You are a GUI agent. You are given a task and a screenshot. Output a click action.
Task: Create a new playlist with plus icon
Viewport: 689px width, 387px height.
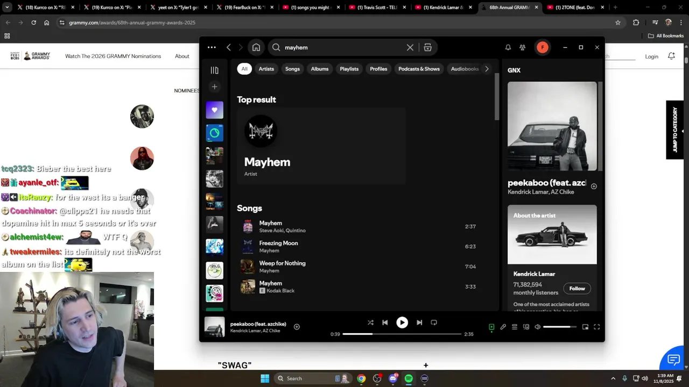point(214,87)
